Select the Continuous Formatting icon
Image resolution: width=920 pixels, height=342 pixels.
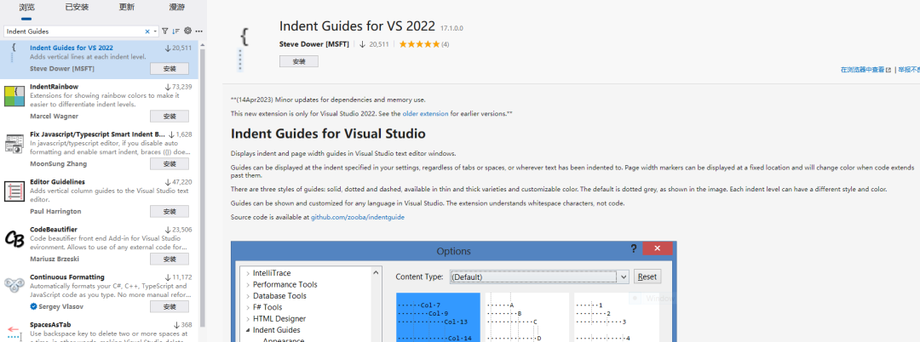[14, 287]
